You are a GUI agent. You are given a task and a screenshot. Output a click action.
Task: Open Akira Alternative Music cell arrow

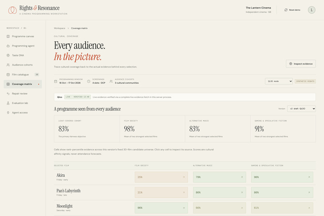click(x=242, y=177)
